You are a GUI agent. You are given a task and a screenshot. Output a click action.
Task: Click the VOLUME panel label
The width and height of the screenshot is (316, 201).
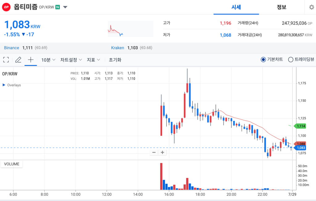[12, 164]
